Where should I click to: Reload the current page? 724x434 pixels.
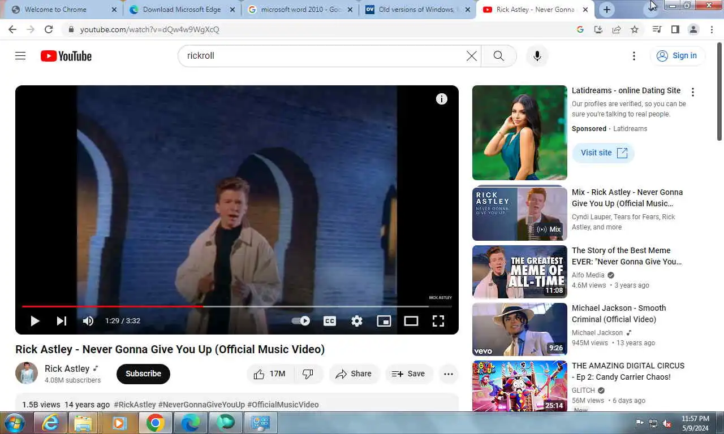(x=49, y=29)
